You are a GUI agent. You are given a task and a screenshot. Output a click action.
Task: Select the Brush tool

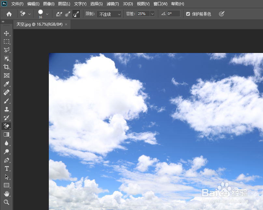(x=7, y=101)
